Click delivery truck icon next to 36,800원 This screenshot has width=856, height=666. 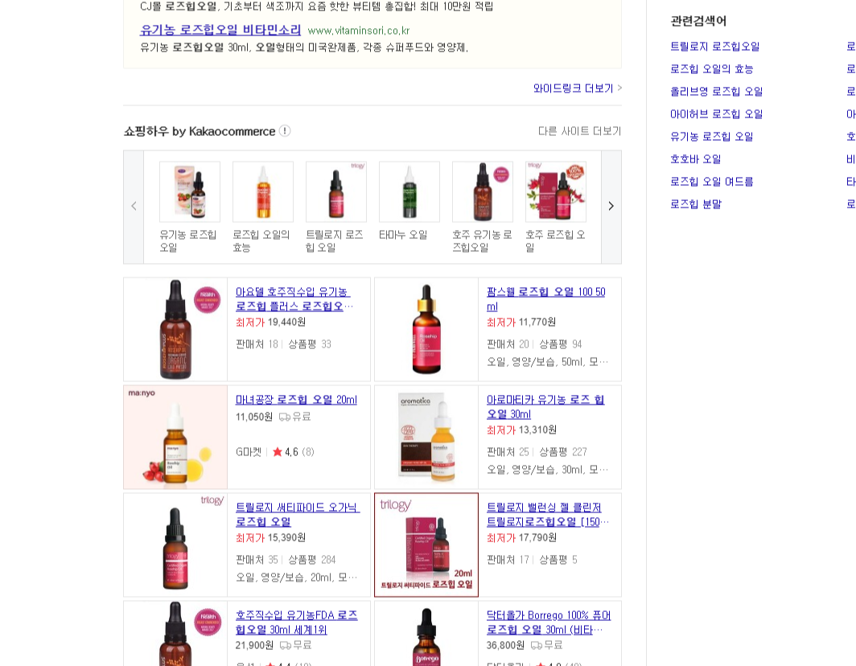coord(537,645)
